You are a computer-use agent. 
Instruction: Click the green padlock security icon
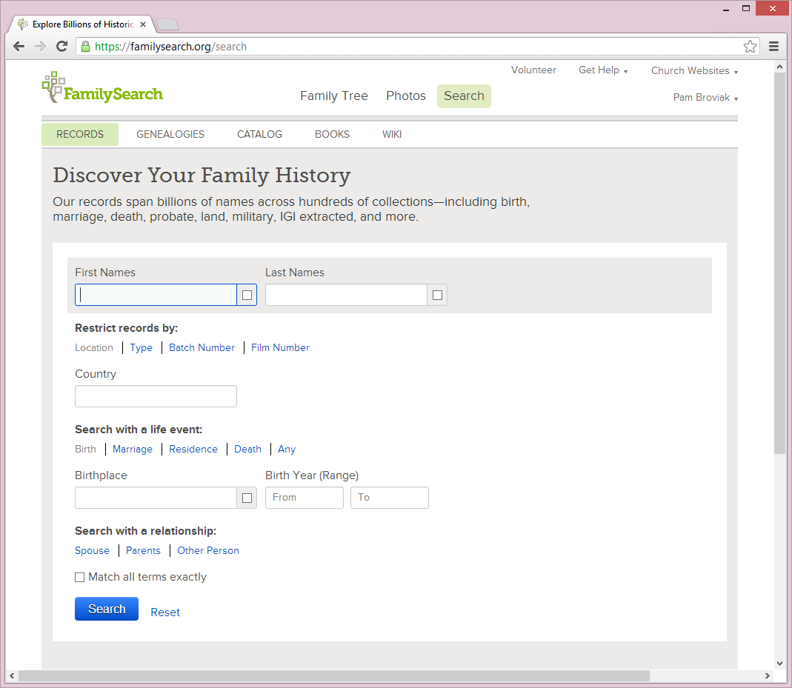[x=85, y=47]
